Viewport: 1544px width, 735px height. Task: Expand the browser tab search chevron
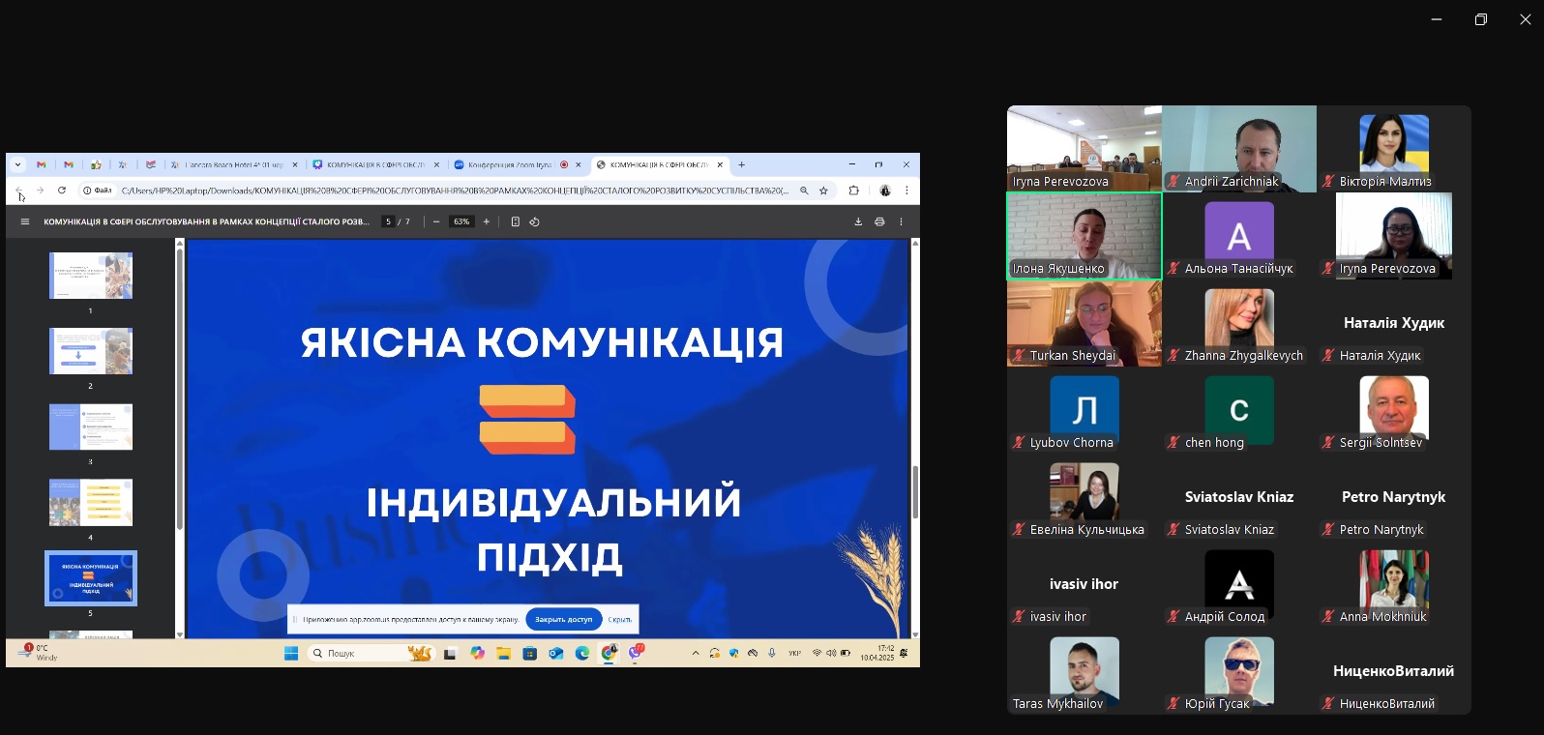tap(17, 164)
